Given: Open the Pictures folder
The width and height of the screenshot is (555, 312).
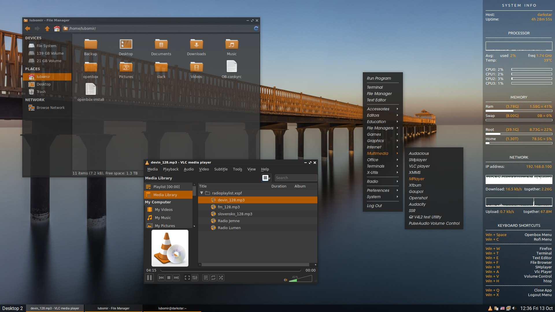Looking at the screenshot, I should click(x=126, y=70).
